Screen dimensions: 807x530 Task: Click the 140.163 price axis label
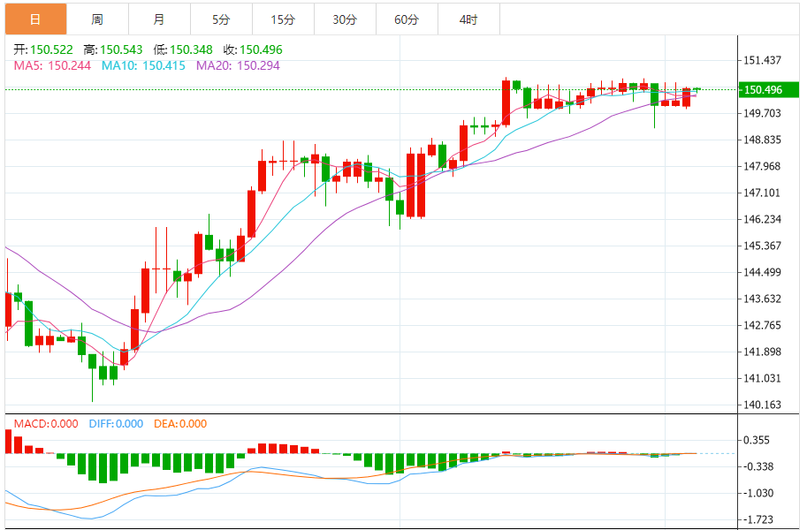(762, 405)
